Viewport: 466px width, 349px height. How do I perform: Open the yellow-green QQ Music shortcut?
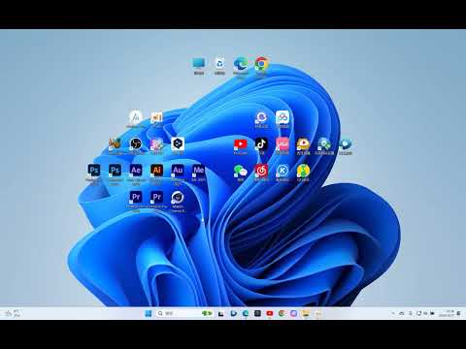(303, 173)
